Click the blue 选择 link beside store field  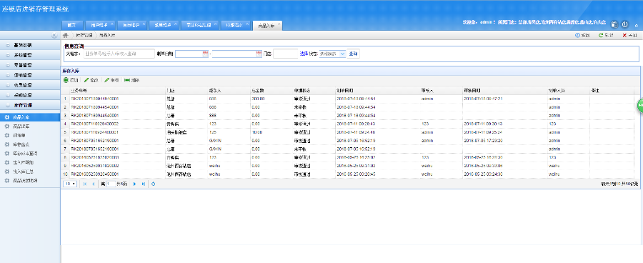(x=304, y=54)
